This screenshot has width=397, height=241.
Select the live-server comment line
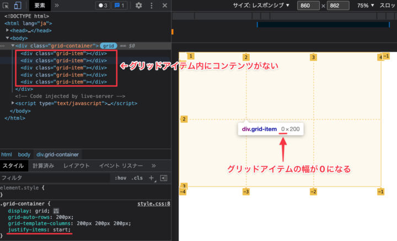(x=70, y=96)
